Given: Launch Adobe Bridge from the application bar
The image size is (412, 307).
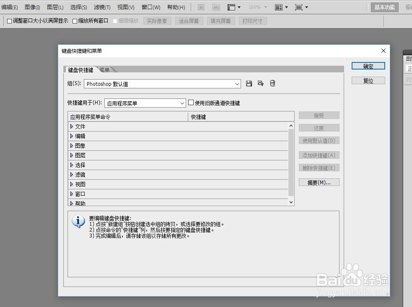Looking at the screenshot, I should coord(201,7).
